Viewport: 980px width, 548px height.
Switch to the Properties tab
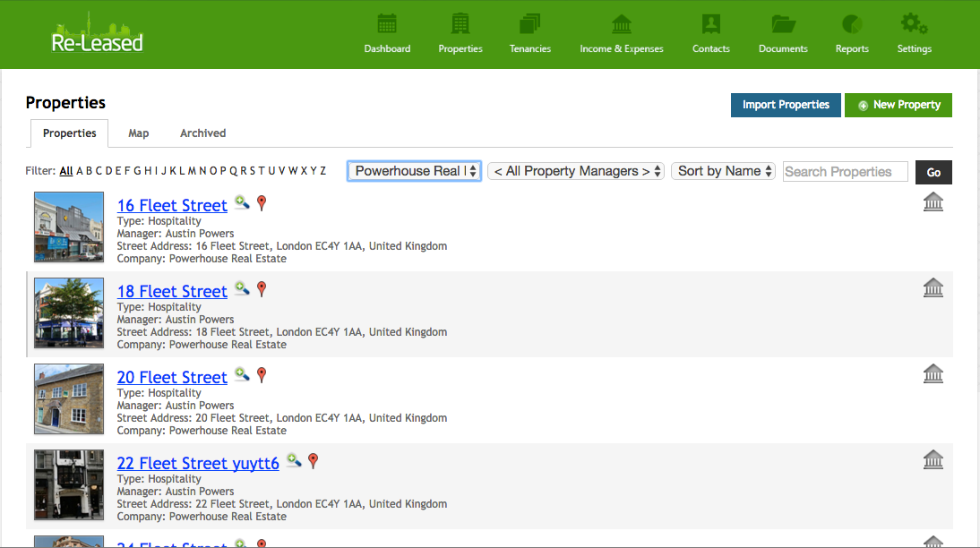pyautogui.click(x=69, y=133)
